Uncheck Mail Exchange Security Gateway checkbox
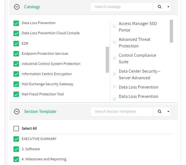Image resolution: width=186 pixels, height=165 pixels. [x=16, y=84]
